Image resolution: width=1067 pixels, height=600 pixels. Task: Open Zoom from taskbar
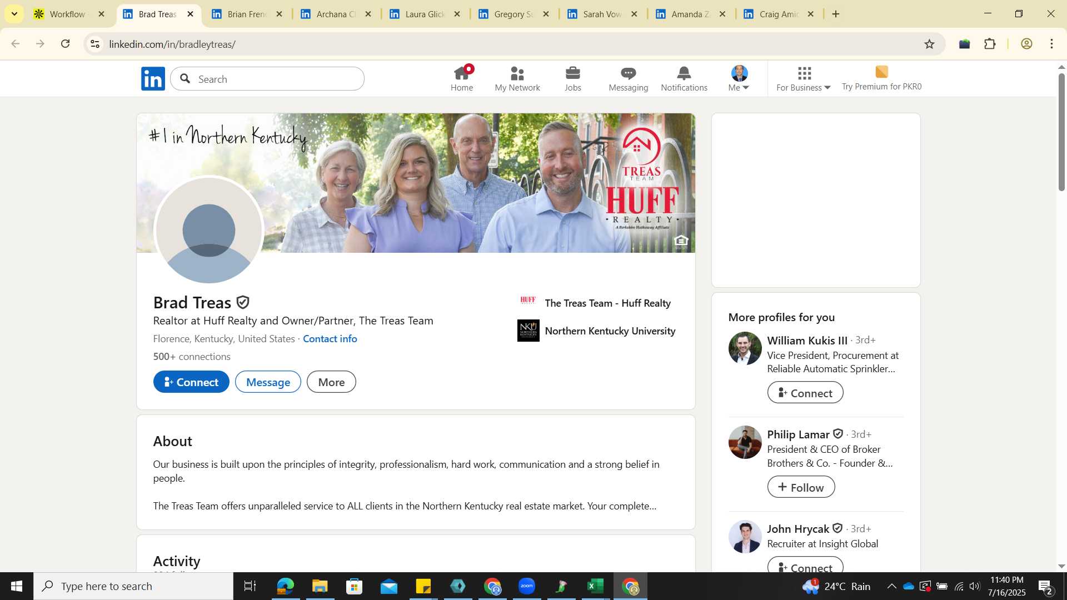click(526, 586)
